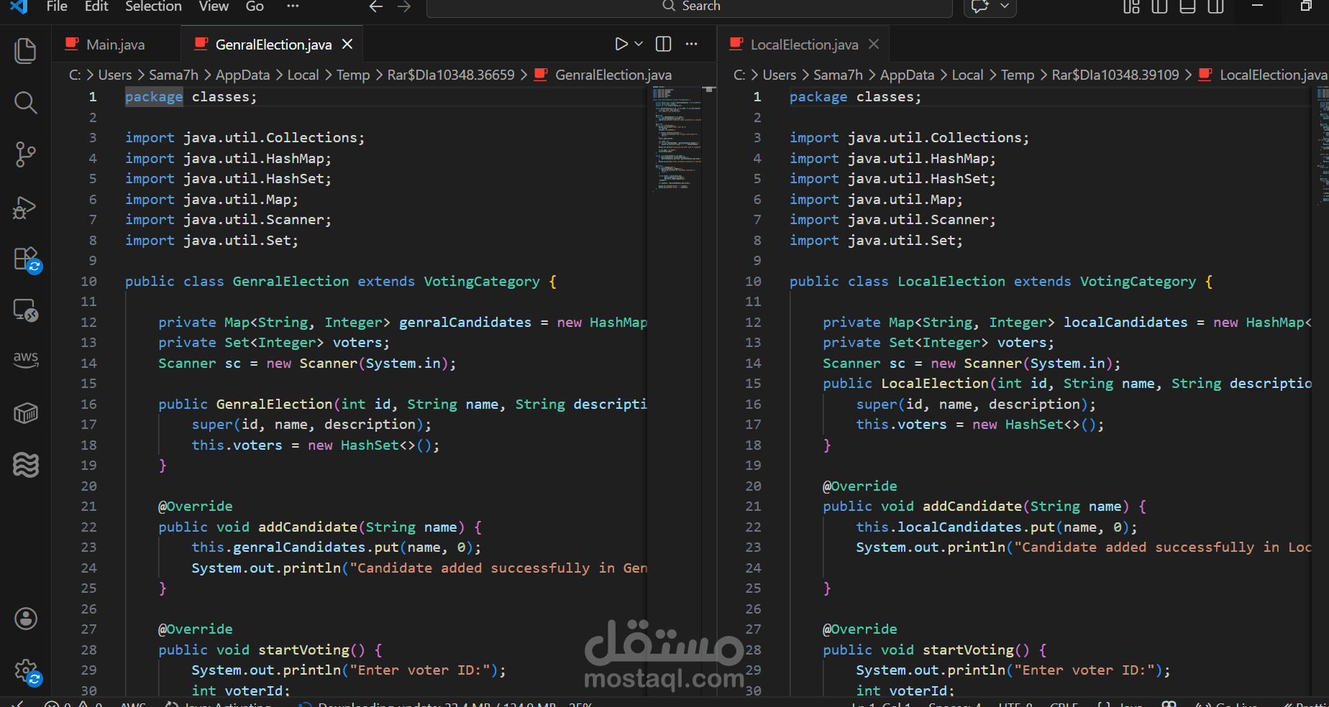Open the Go menu

(255, 6)
